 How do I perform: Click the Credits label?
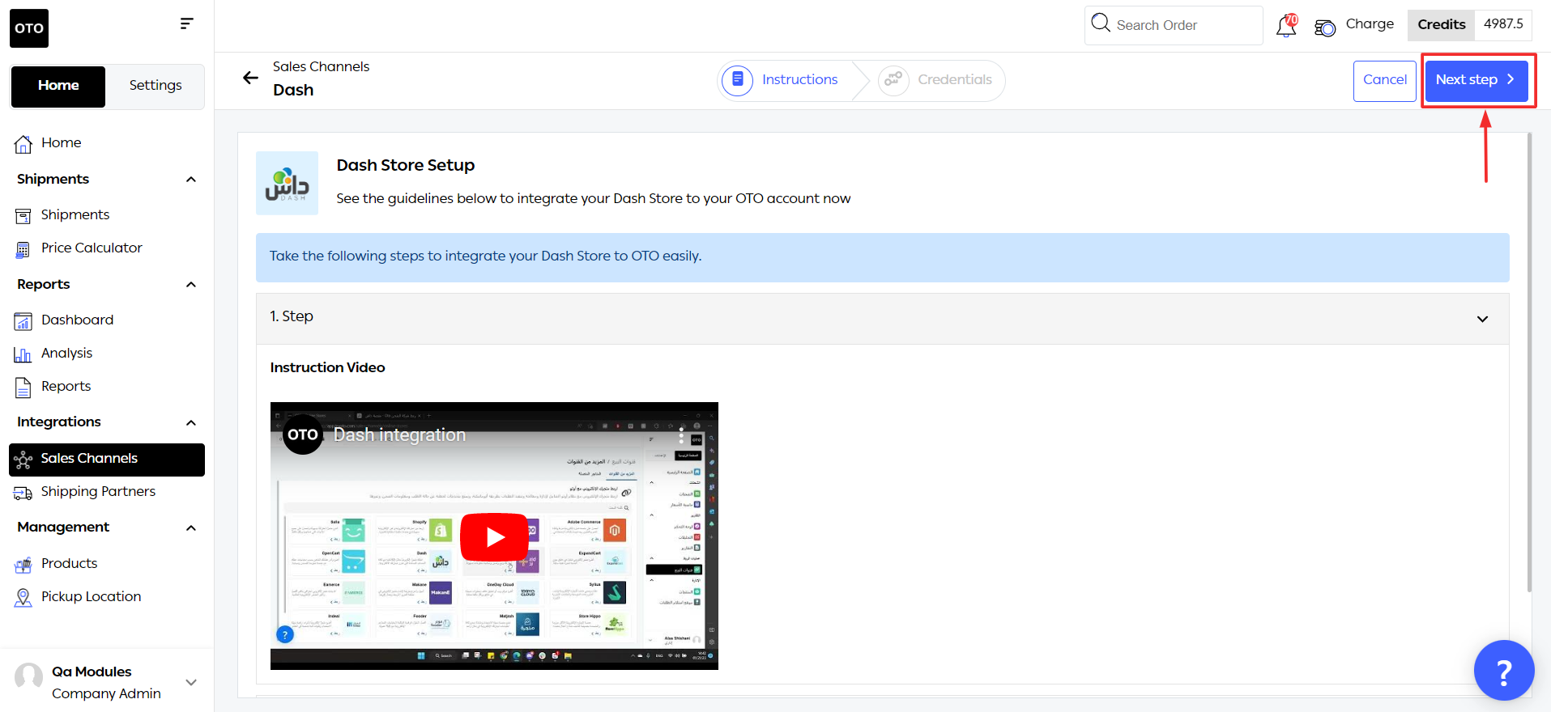point(1441,24)
